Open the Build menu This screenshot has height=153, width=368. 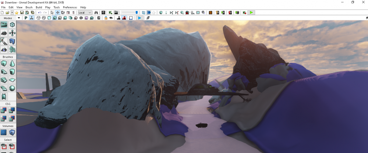pos(39,7)
